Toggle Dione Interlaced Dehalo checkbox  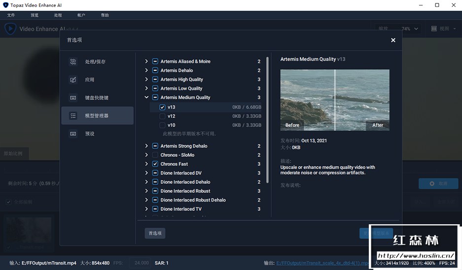(155, 182)
